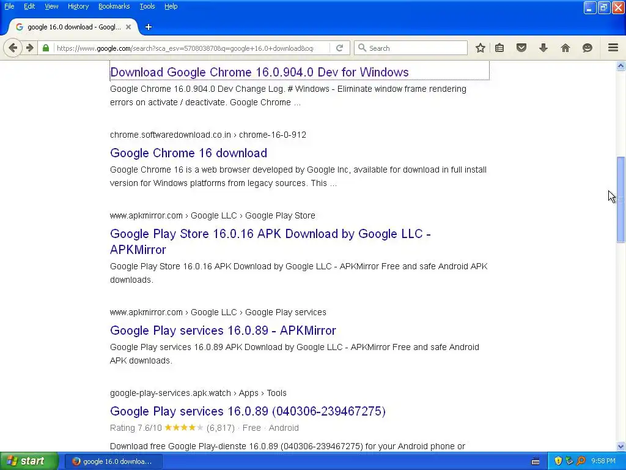Click the Windows security shield tray icon
The height and width of the screenshot is (470, 626).
[x=558, y=461]
